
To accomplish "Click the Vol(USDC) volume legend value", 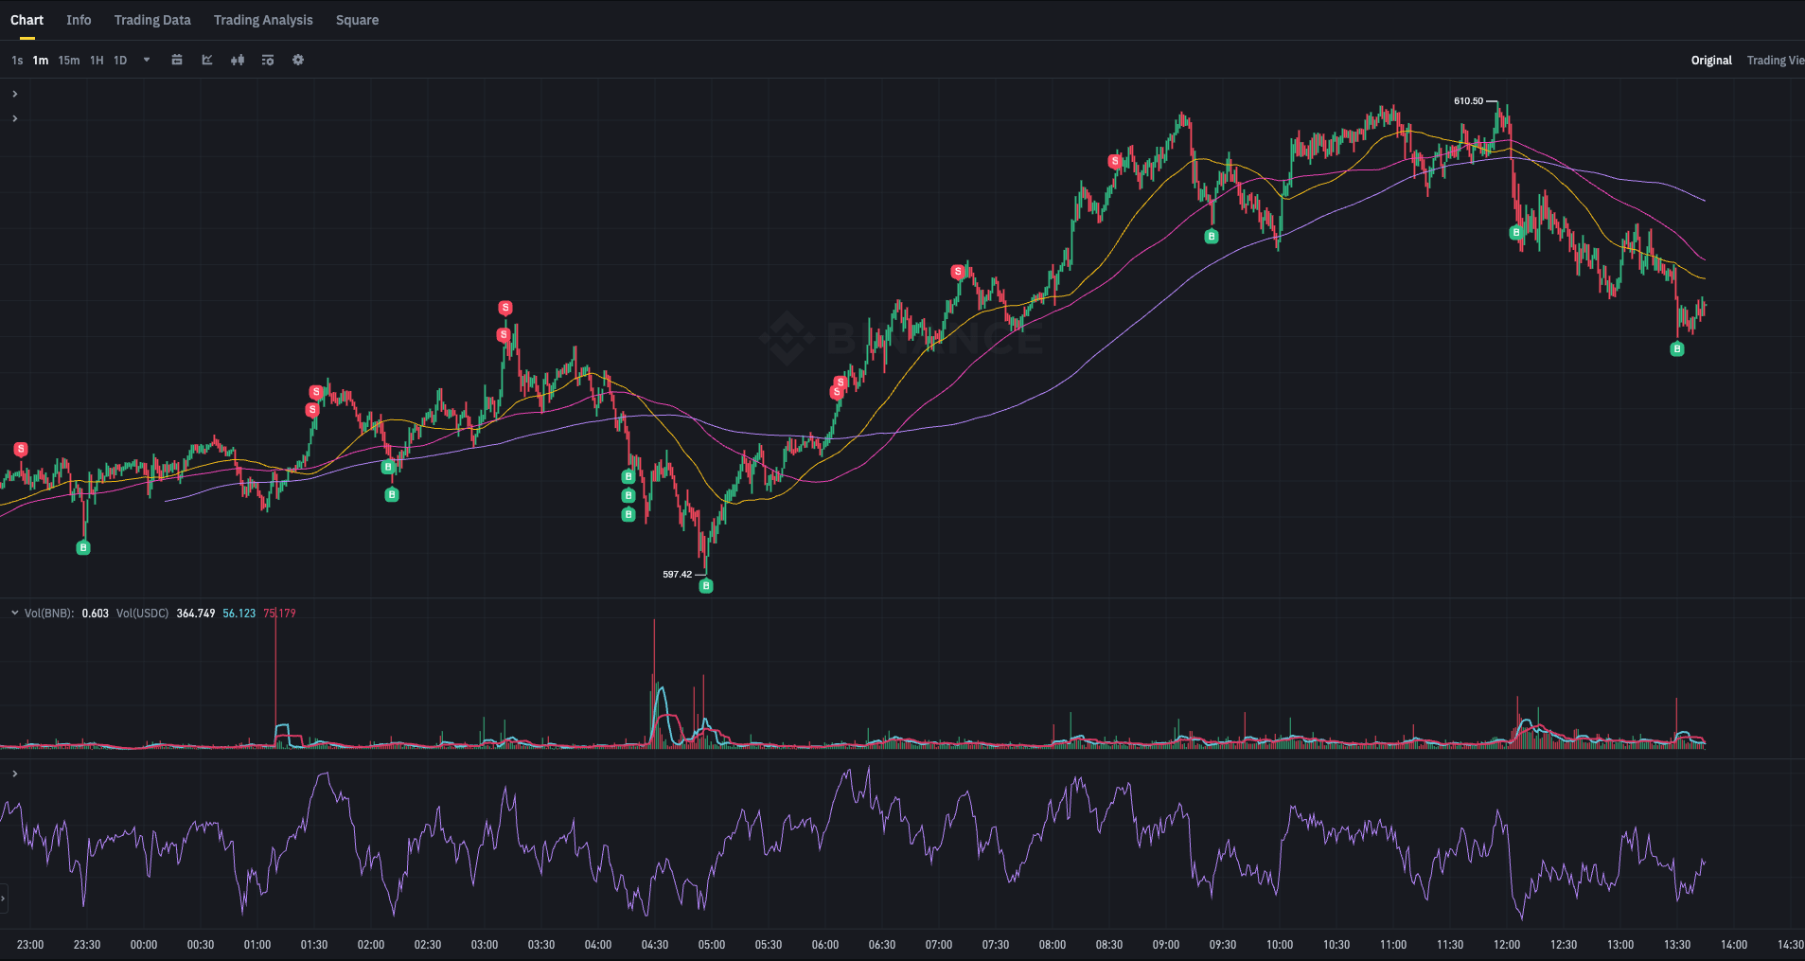I will point(142,613).
